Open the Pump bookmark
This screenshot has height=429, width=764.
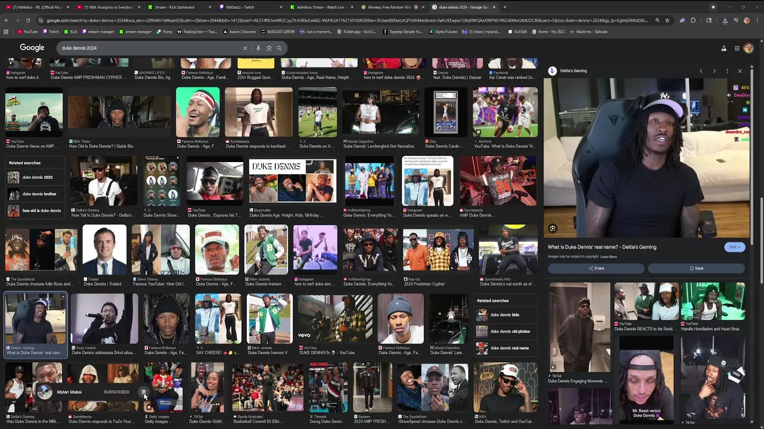[165, 32]
